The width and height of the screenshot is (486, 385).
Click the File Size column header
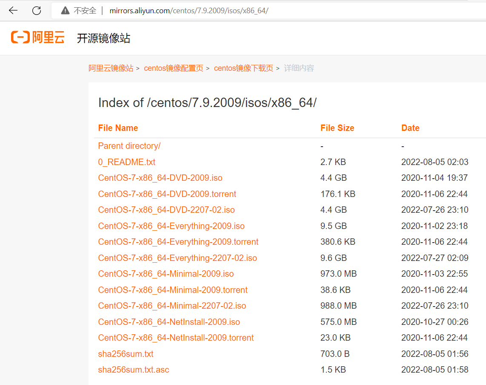click(337, 128)
